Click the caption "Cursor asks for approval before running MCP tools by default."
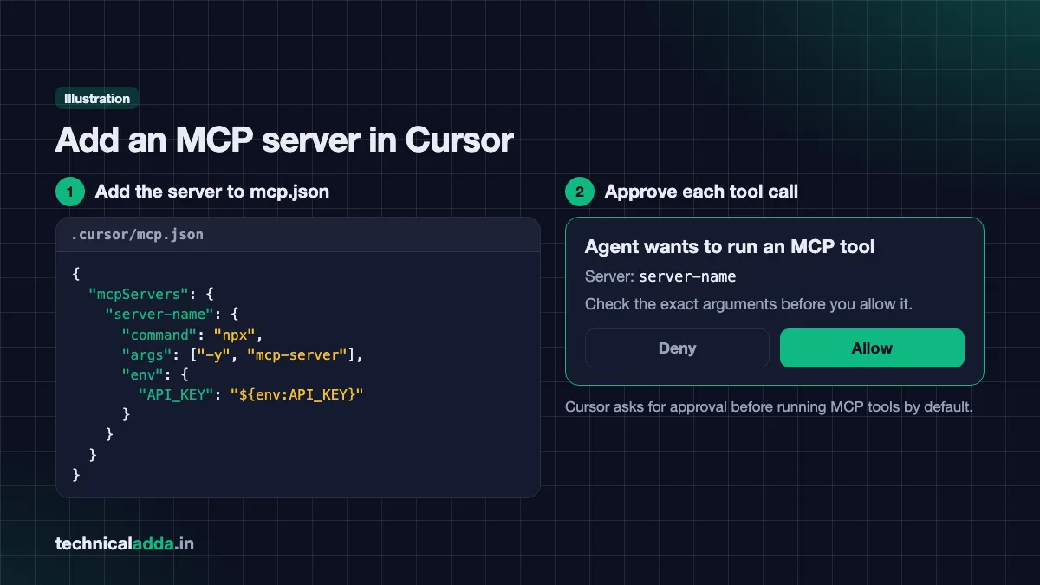 (769, 406)
